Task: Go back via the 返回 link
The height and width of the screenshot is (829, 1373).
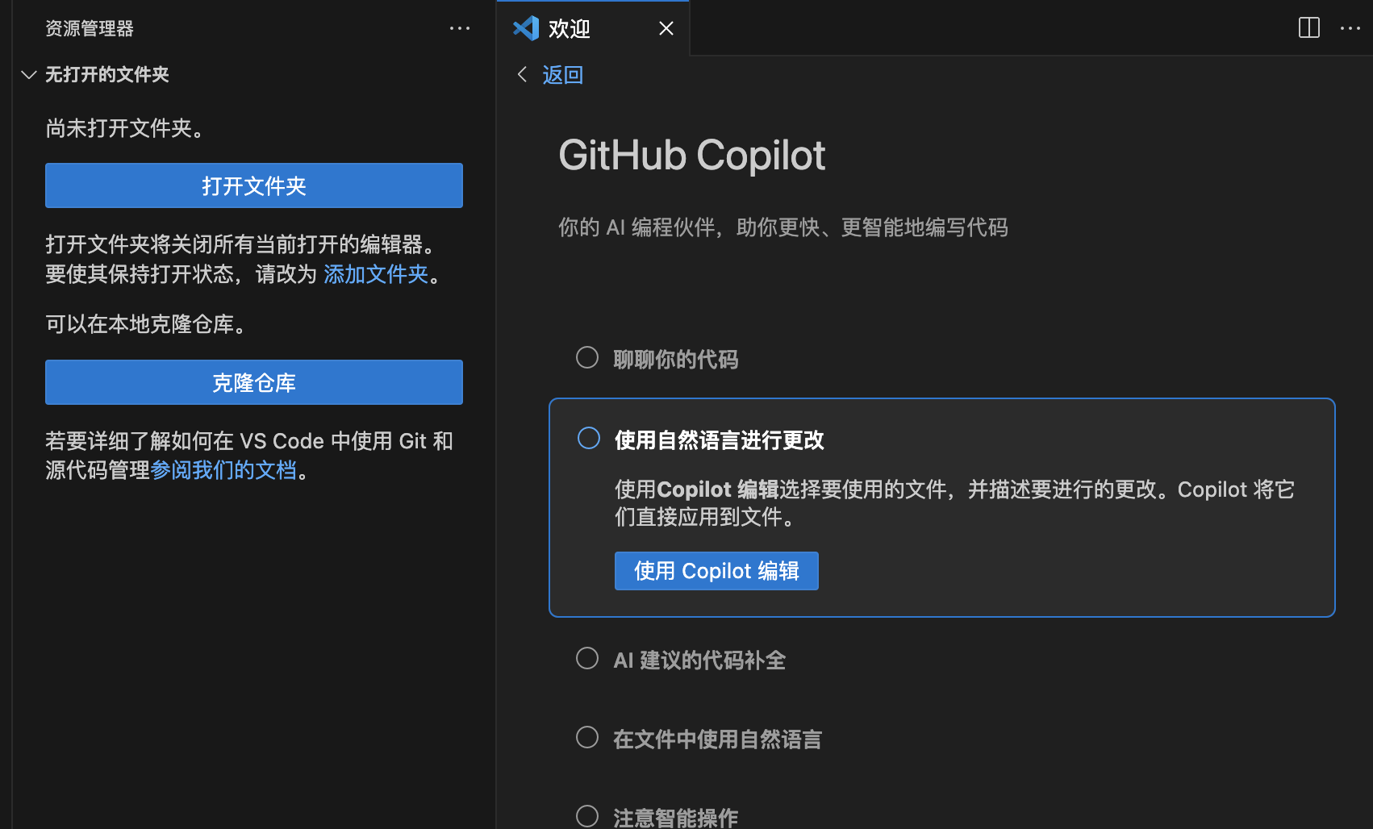Action: [562, 75]
